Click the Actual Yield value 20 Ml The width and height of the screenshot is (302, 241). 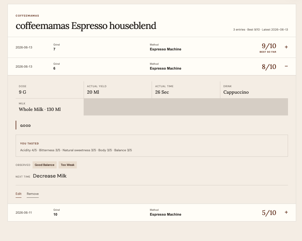pos(93,92)
